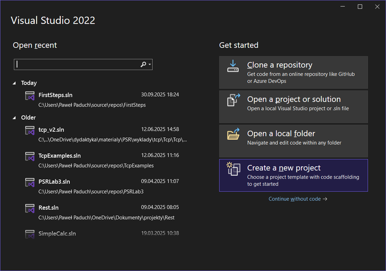
Task: Click the FirstSteps.sln solution file icon
Action: (30, 96)
